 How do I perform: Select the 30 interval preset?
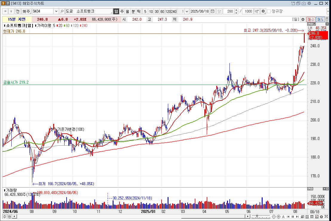156,11
